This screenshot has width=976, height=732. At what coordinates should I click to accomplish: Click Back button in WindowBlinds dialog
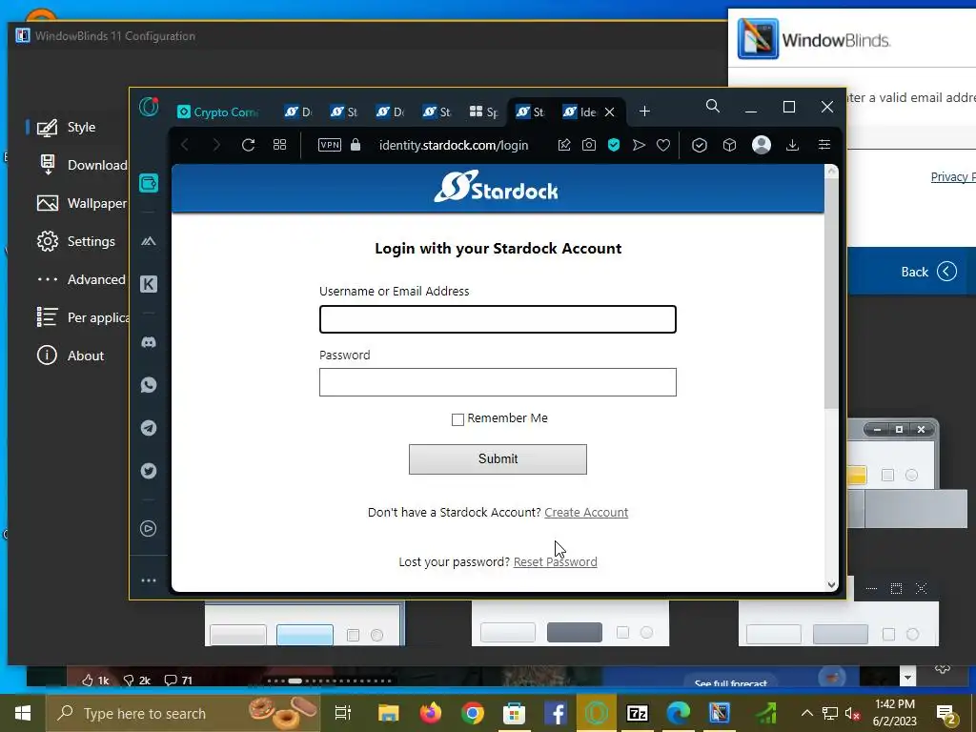coord(928,272)
